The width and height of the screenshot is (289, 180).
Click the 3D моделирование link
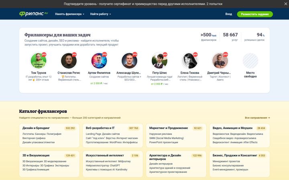tap(55, 161)
